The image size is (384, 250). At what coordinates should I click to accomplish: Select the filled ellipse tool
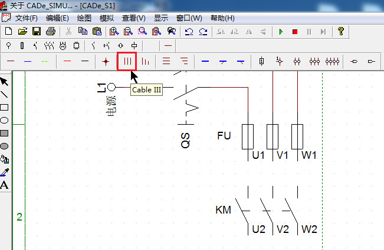pyautogui.click(x=4, y=146)
